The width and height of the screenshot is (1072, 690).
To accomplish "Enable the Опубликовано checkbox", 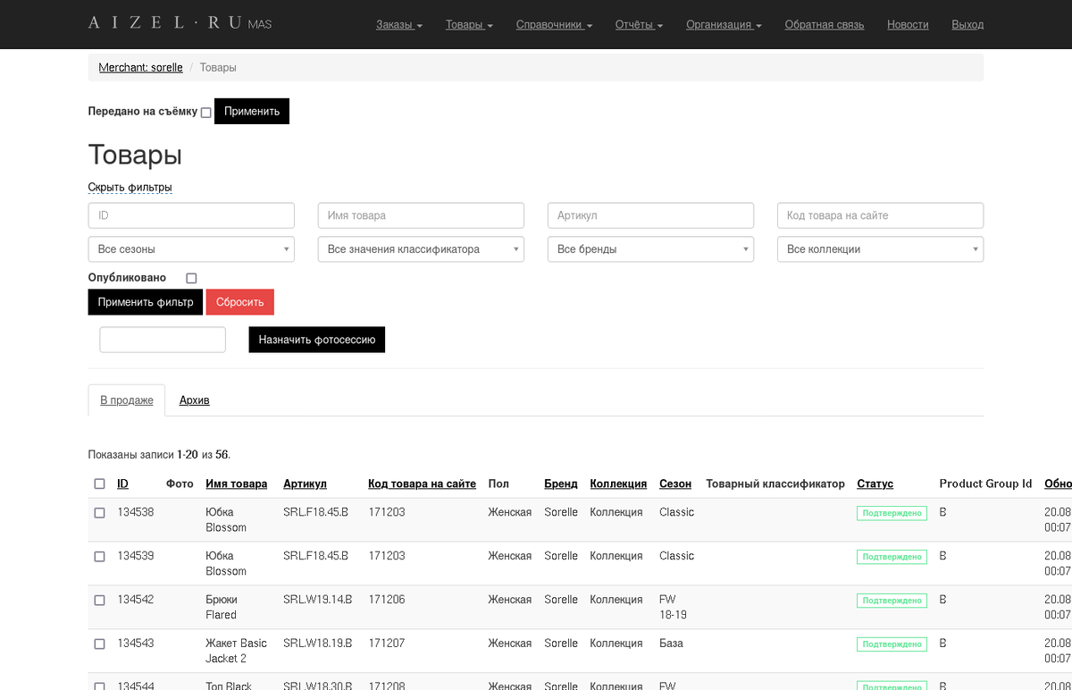I will [191, 278].
